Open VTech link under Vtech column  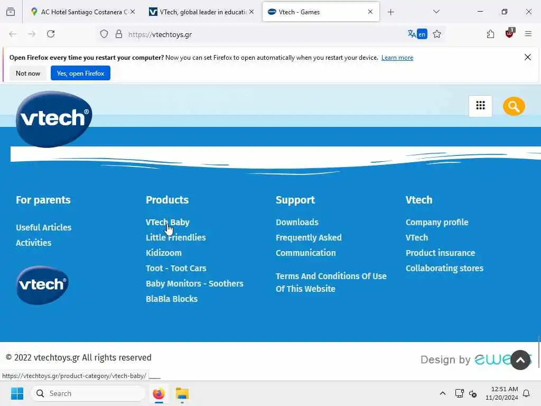point(417,237)
